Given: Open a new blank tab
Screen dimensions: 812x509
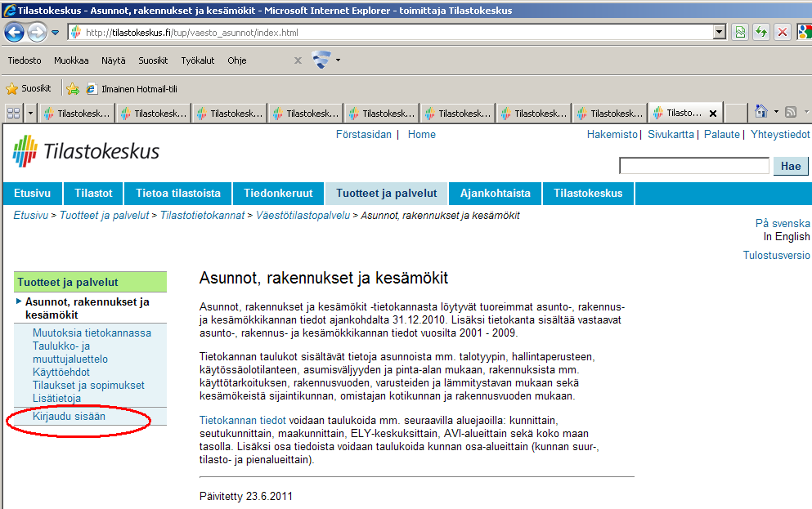Looking at the screenshot, I should pyautogui.click(x=735, y=113).
